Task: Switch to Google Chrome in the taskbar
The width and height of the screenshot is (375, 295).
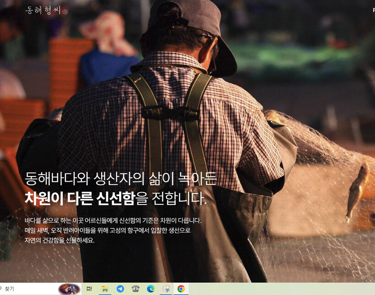Action: coord(181,289)
